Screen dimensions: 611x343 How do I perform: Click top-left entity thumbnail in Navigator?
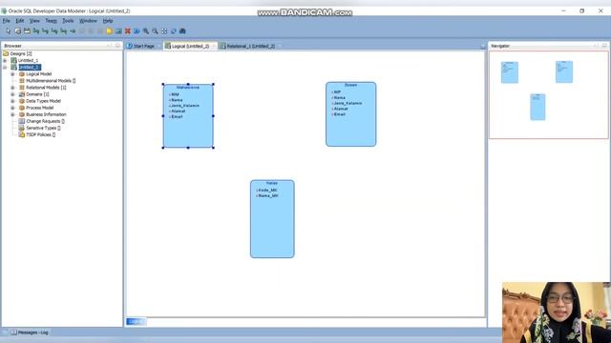pos(510,72)
